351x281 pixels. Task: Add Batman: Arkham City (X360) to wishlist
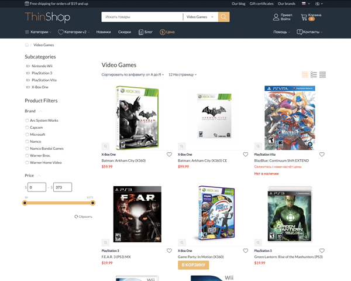(169, 155)
